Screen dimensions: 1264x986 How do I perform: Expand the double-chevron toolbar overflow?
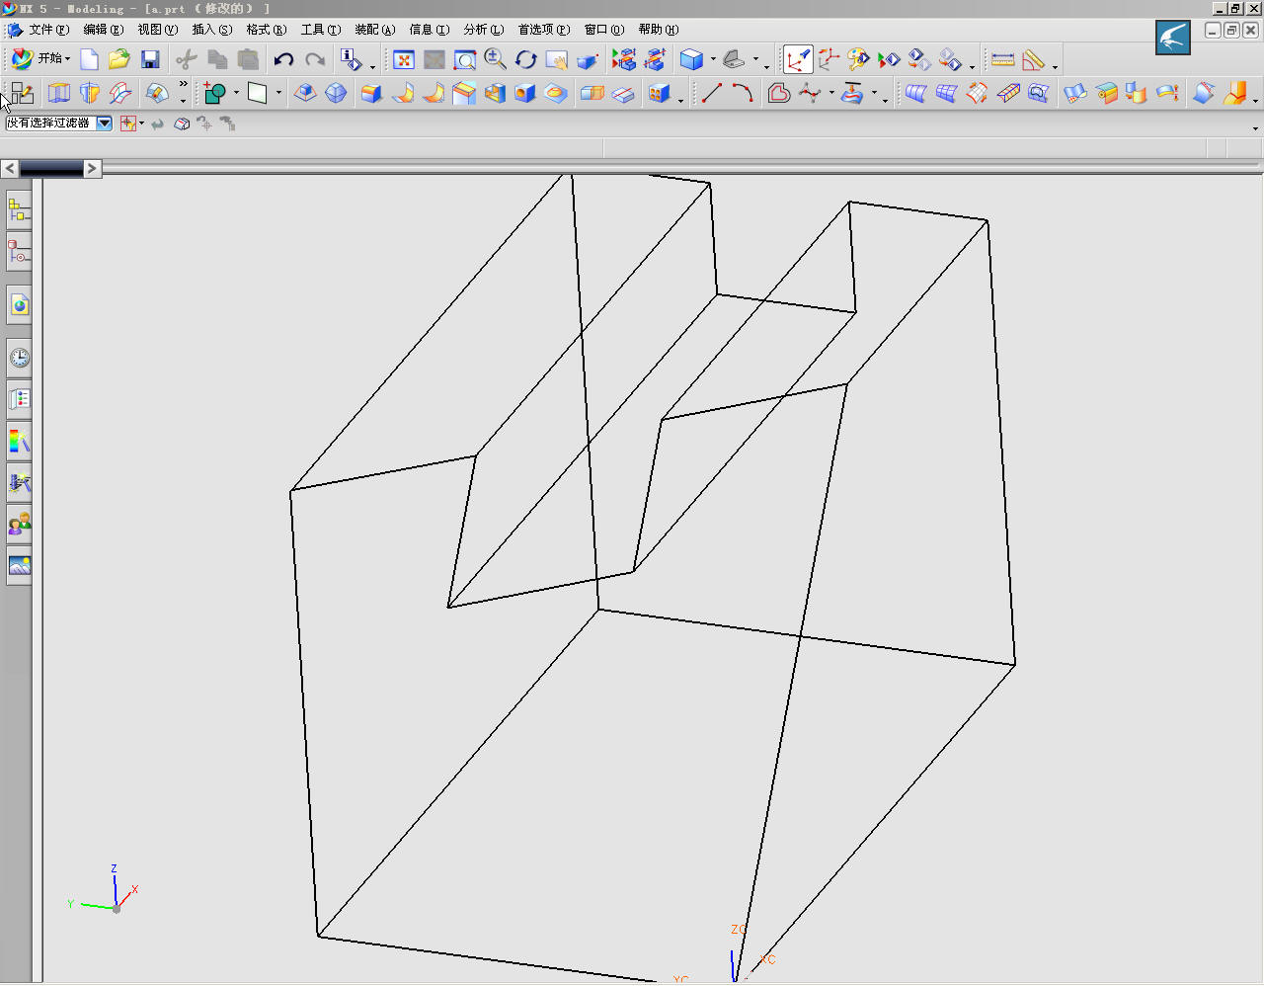click(x=183, y=86)
